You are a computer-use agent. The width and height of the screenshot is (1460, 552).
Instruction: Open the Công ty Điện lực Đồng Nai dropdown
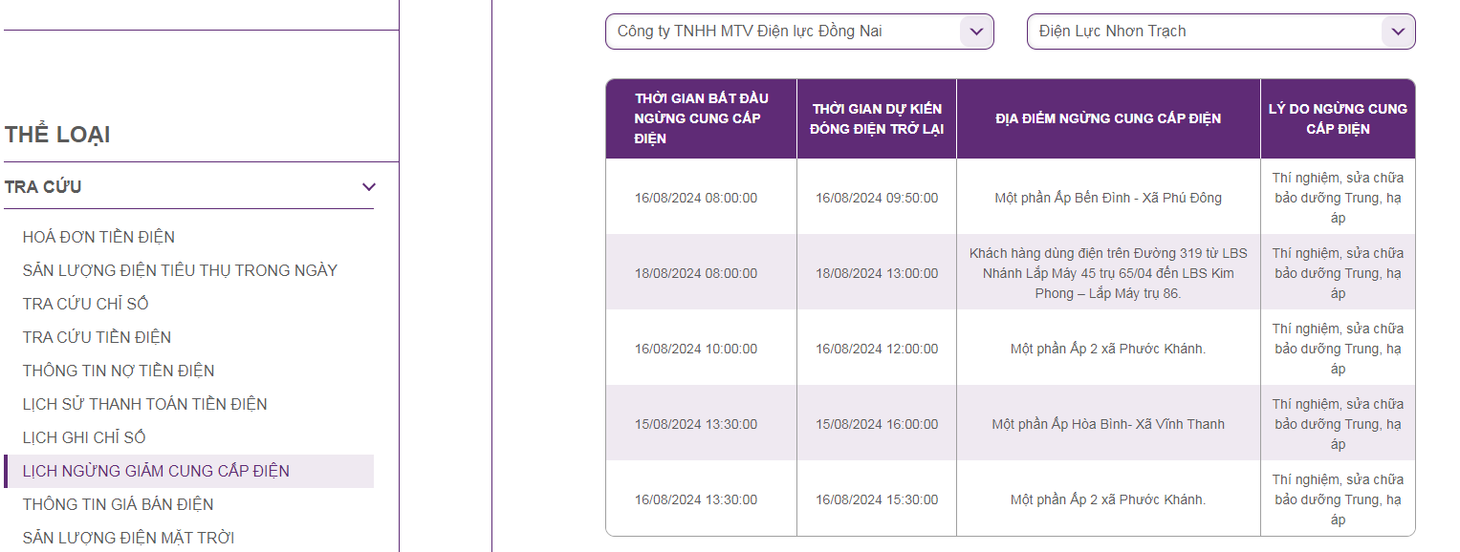pos(799,32)
